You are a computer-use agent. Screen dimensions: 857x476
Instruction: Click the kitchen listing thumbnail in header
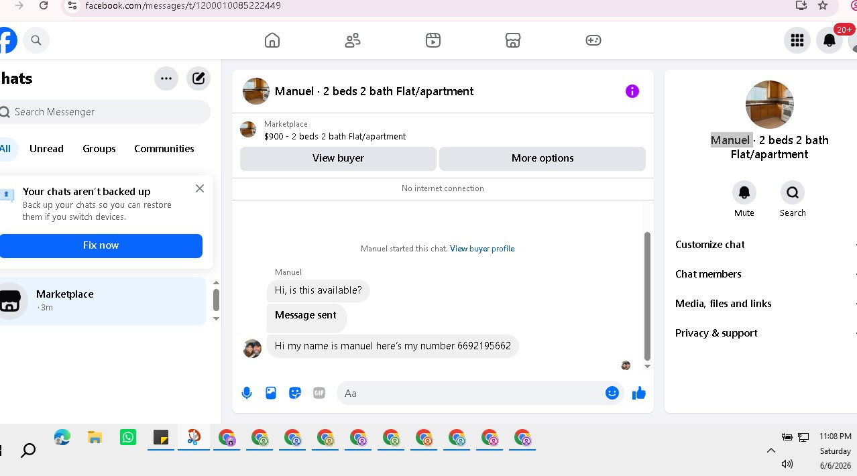point(256,91)
